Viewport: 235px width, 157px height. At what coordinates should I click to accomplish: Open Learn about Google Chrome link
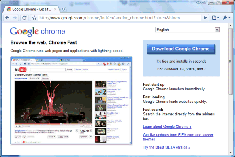pyautogui.click(x=167, y=127)
